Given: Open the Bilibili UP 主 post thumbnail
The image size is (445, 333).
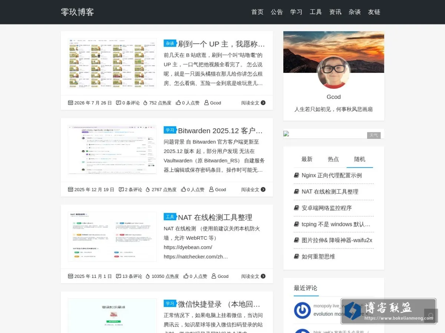Looking at the screenshot, I should click(112, 63).
